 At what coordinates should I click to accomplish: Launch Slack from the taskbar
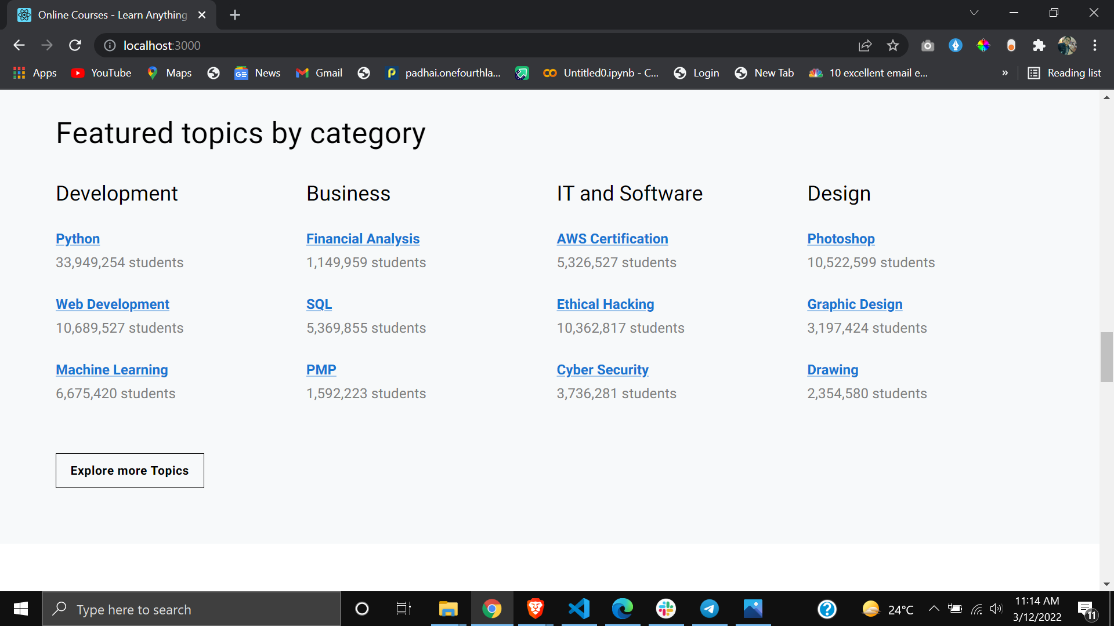pos(665,609)
